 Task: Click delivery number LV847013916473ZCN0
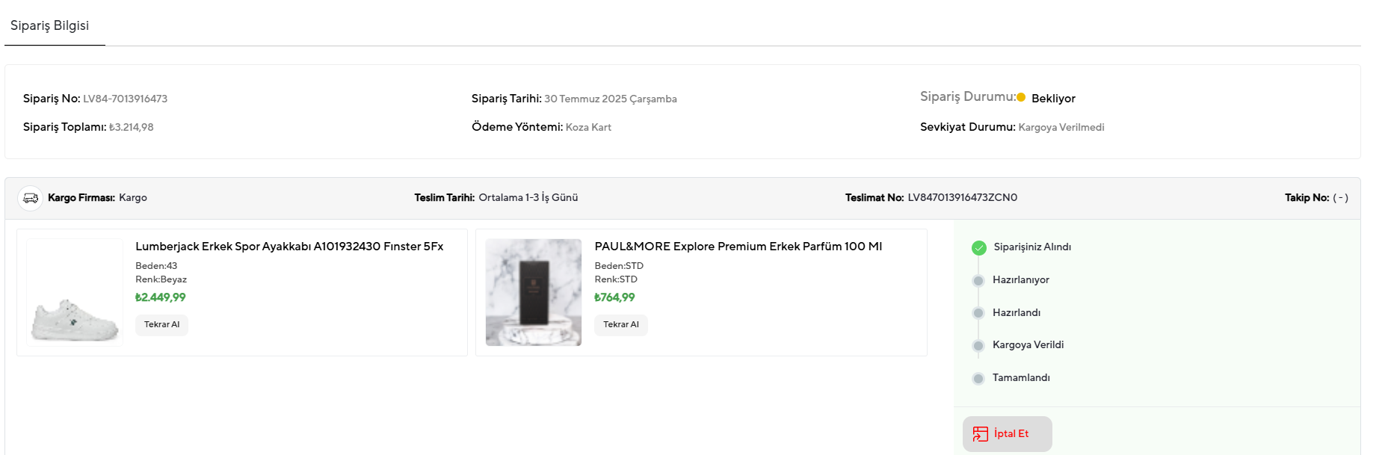[x=962, y=198]
